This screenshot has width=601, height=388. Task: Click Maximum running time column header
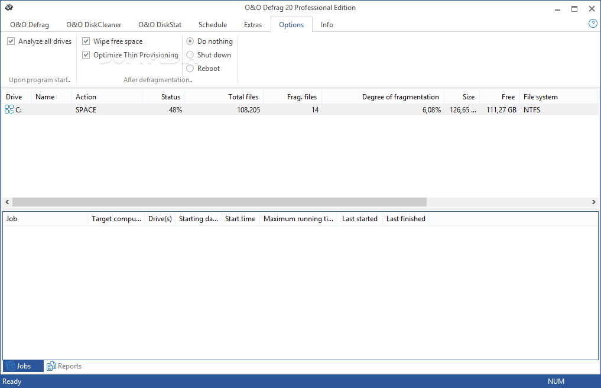(x=298, y=219)
